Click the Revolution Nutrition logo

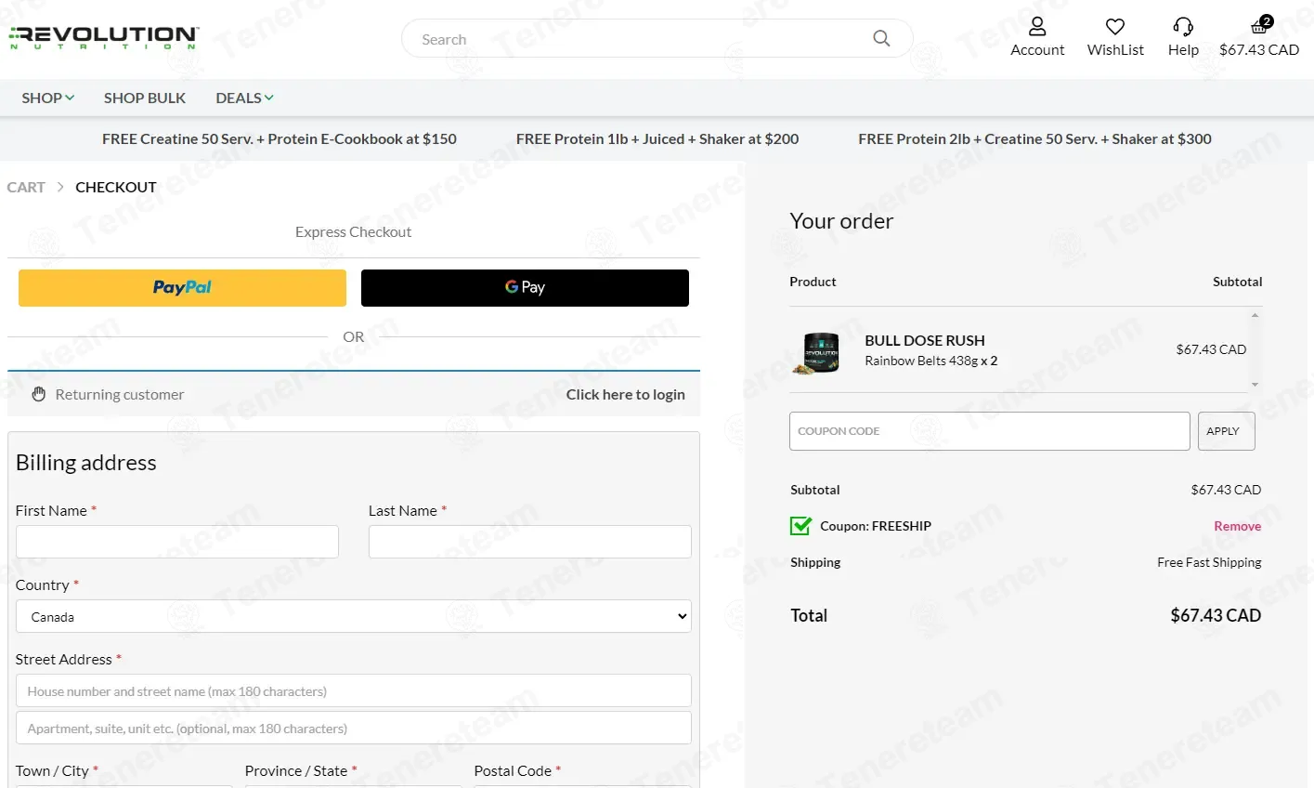(x=104, y=38)
